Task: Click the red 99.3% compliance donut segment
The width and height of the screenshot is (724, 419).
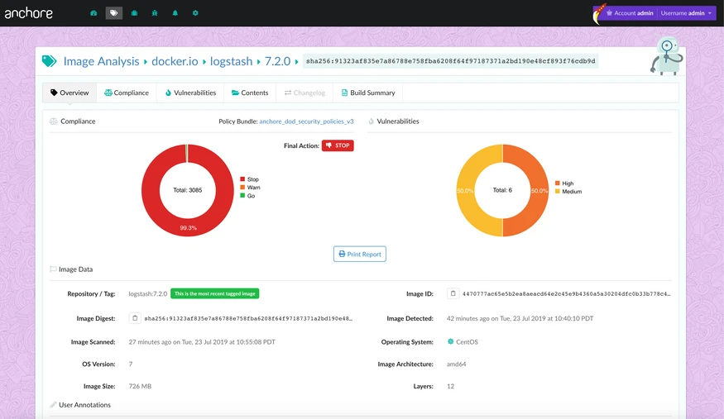Action: tap(188, 226)
